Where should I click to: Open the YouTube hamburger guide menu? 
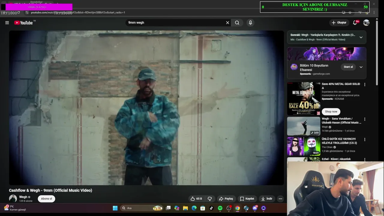click(x=7, y=22)
